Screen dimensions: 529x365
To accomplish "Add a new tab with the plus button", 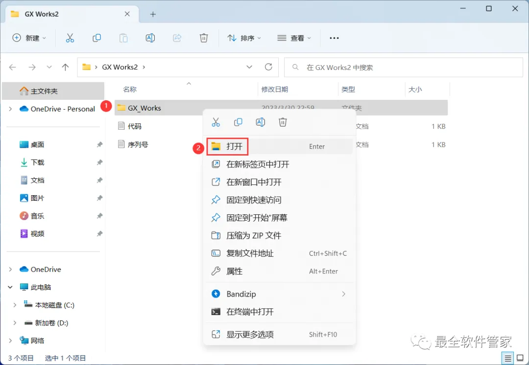I will pos(153,14).
